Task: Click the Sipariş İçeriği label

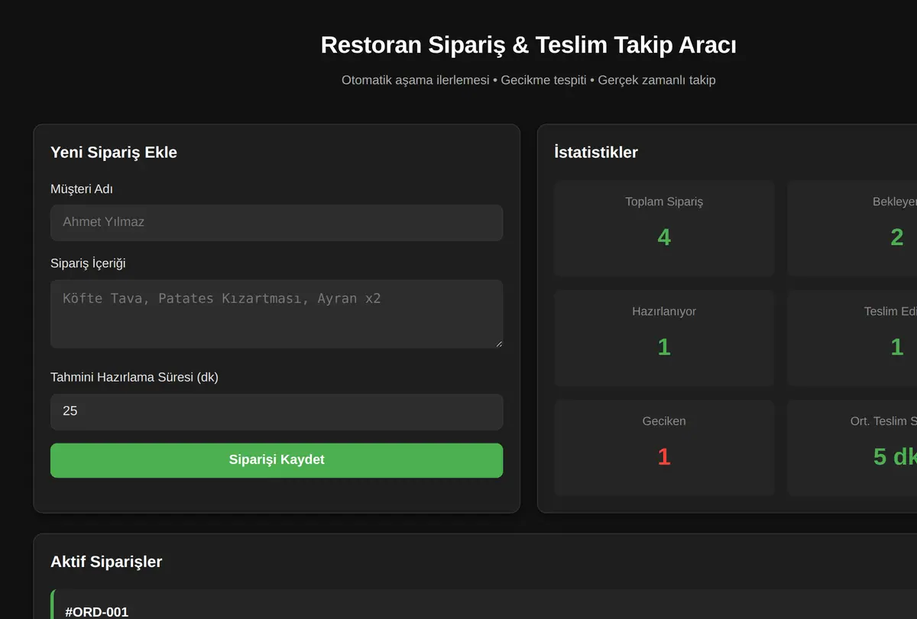Action: click(88, 264)
